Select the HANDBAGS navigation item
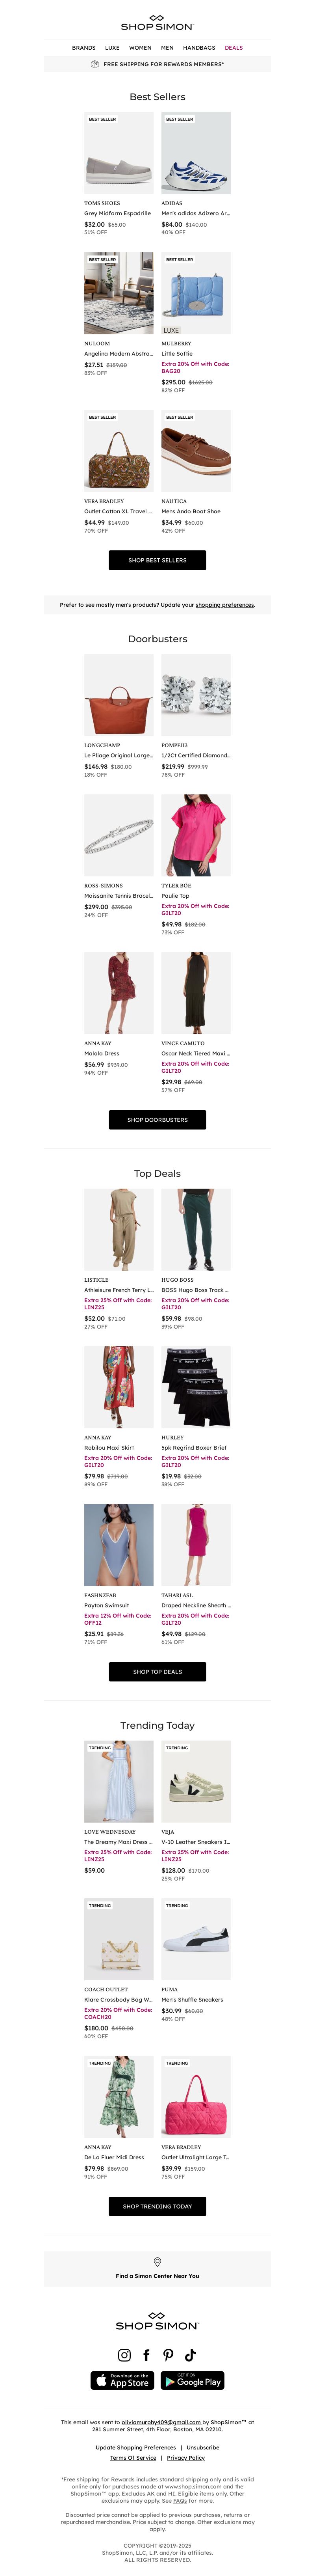 pyautogui.click(x=199, y=48)
